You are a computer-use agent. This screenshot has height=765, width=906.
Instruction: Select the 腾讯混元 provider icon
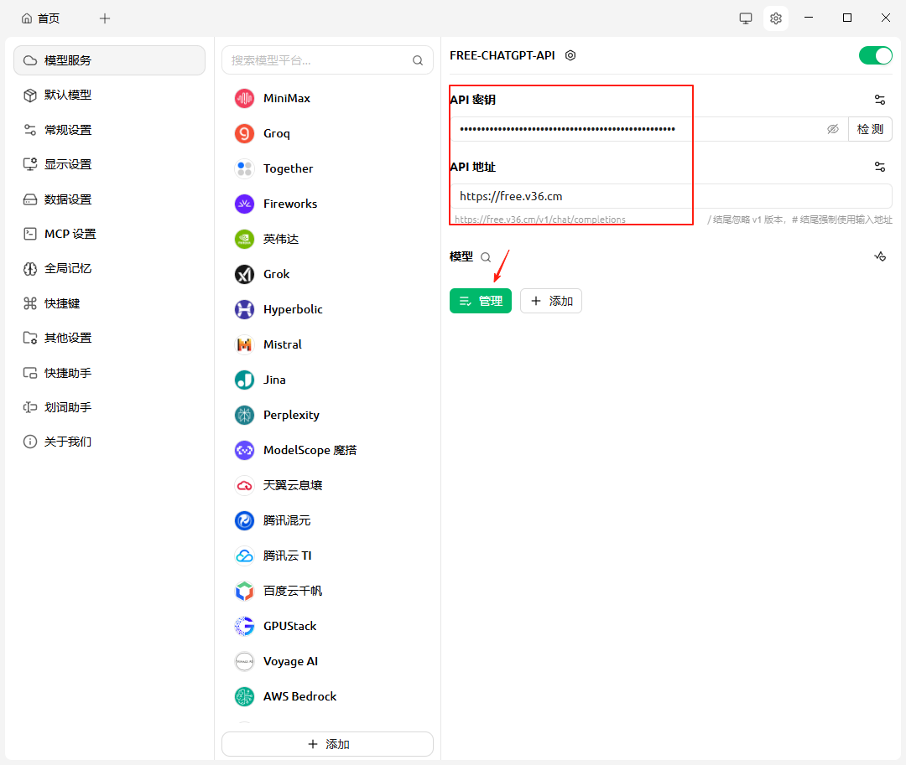click(244, 520)
